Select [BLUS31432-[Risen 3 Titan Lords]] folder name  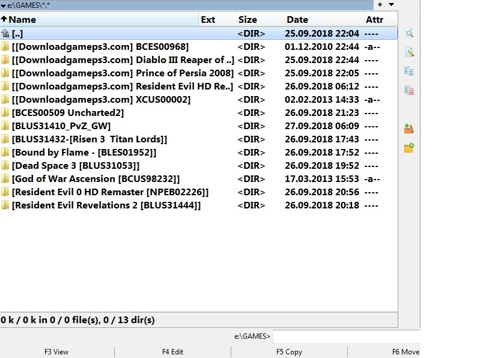90,139
